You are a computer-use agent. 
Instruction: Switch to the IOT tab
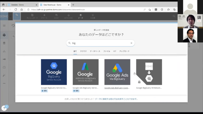[115, 51]
